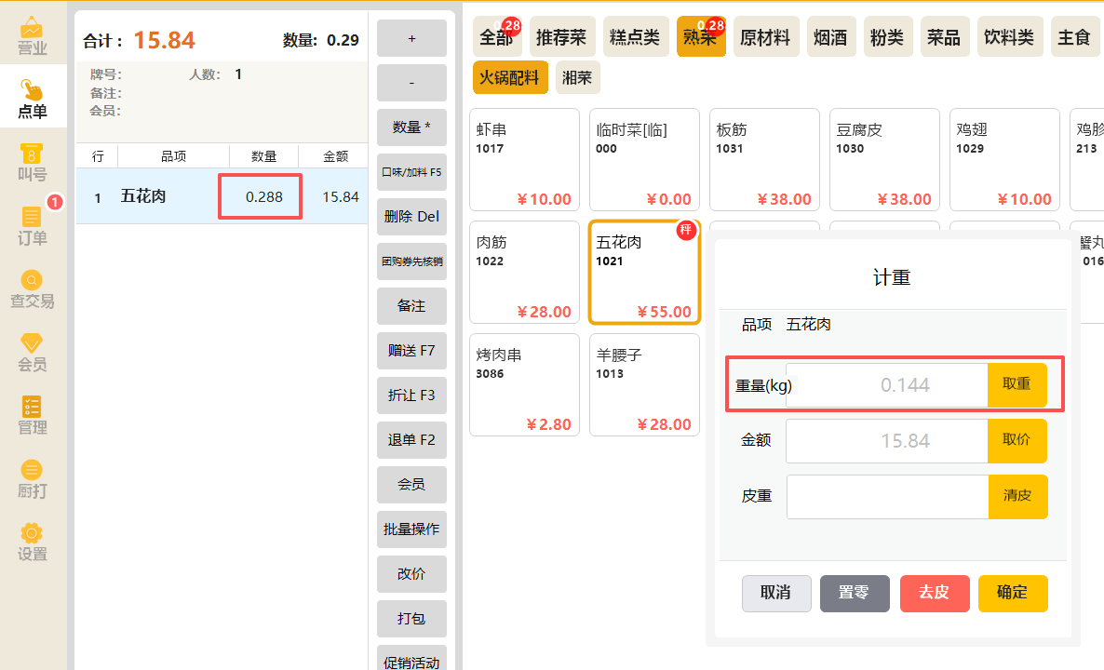Open the 叫号 queue icon

click(33, 163)
